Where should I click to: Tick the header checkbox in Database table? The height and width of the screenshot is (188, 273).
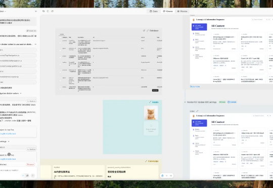coord(60,37)
